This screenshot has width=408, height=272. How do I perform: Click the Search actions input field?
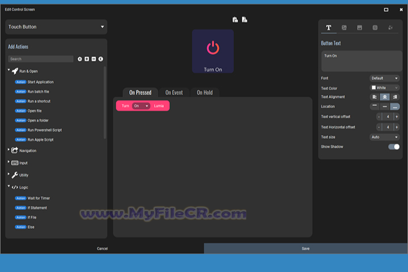[x=41, y=59]
